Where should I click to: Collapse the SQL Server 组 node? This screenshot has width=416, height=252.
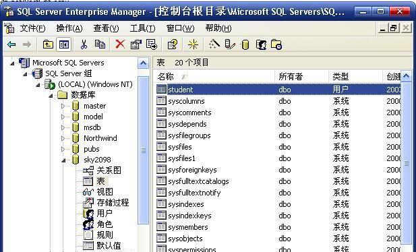coord(25,74)
